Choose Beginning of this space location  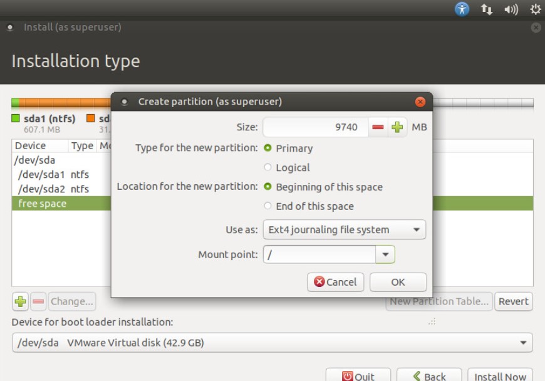click(268, 187)
